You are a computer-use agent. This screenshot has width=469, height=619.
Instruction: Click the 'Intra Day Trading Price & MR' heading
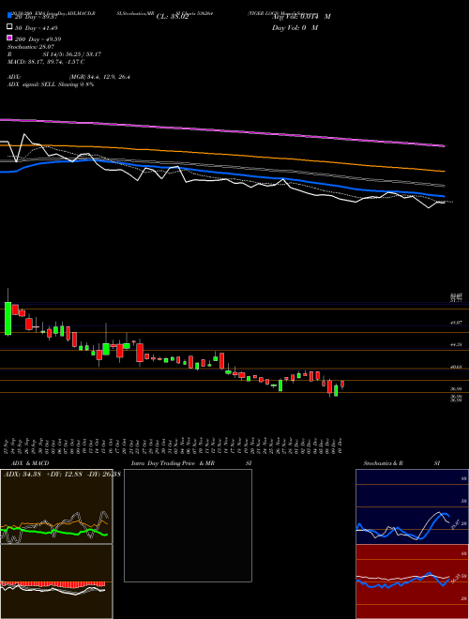click(x=174, y=463)
